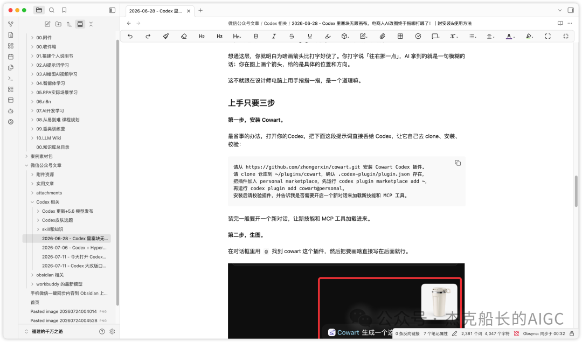Open the search panel magnifier icon
The image size is (582, 342).
(x=52, y=10)
